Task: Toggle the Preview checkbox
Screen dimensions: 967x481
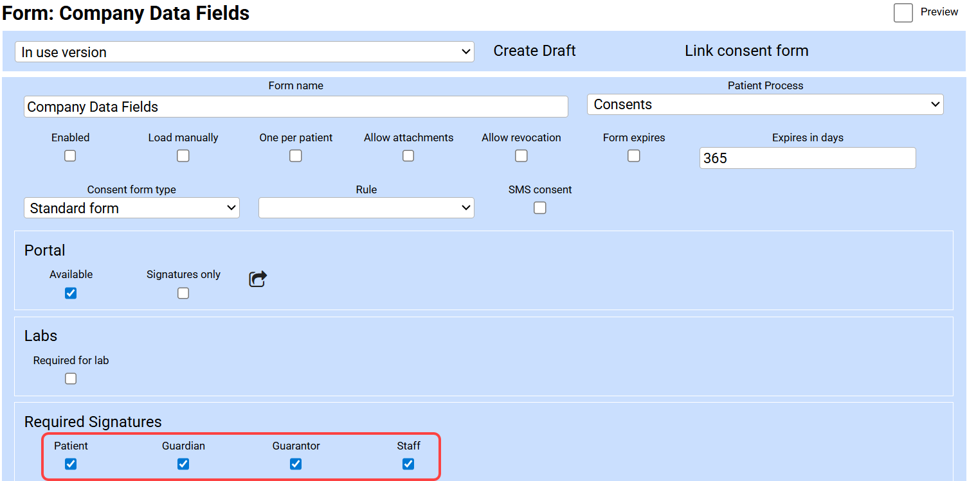Action: click(903, 13)
